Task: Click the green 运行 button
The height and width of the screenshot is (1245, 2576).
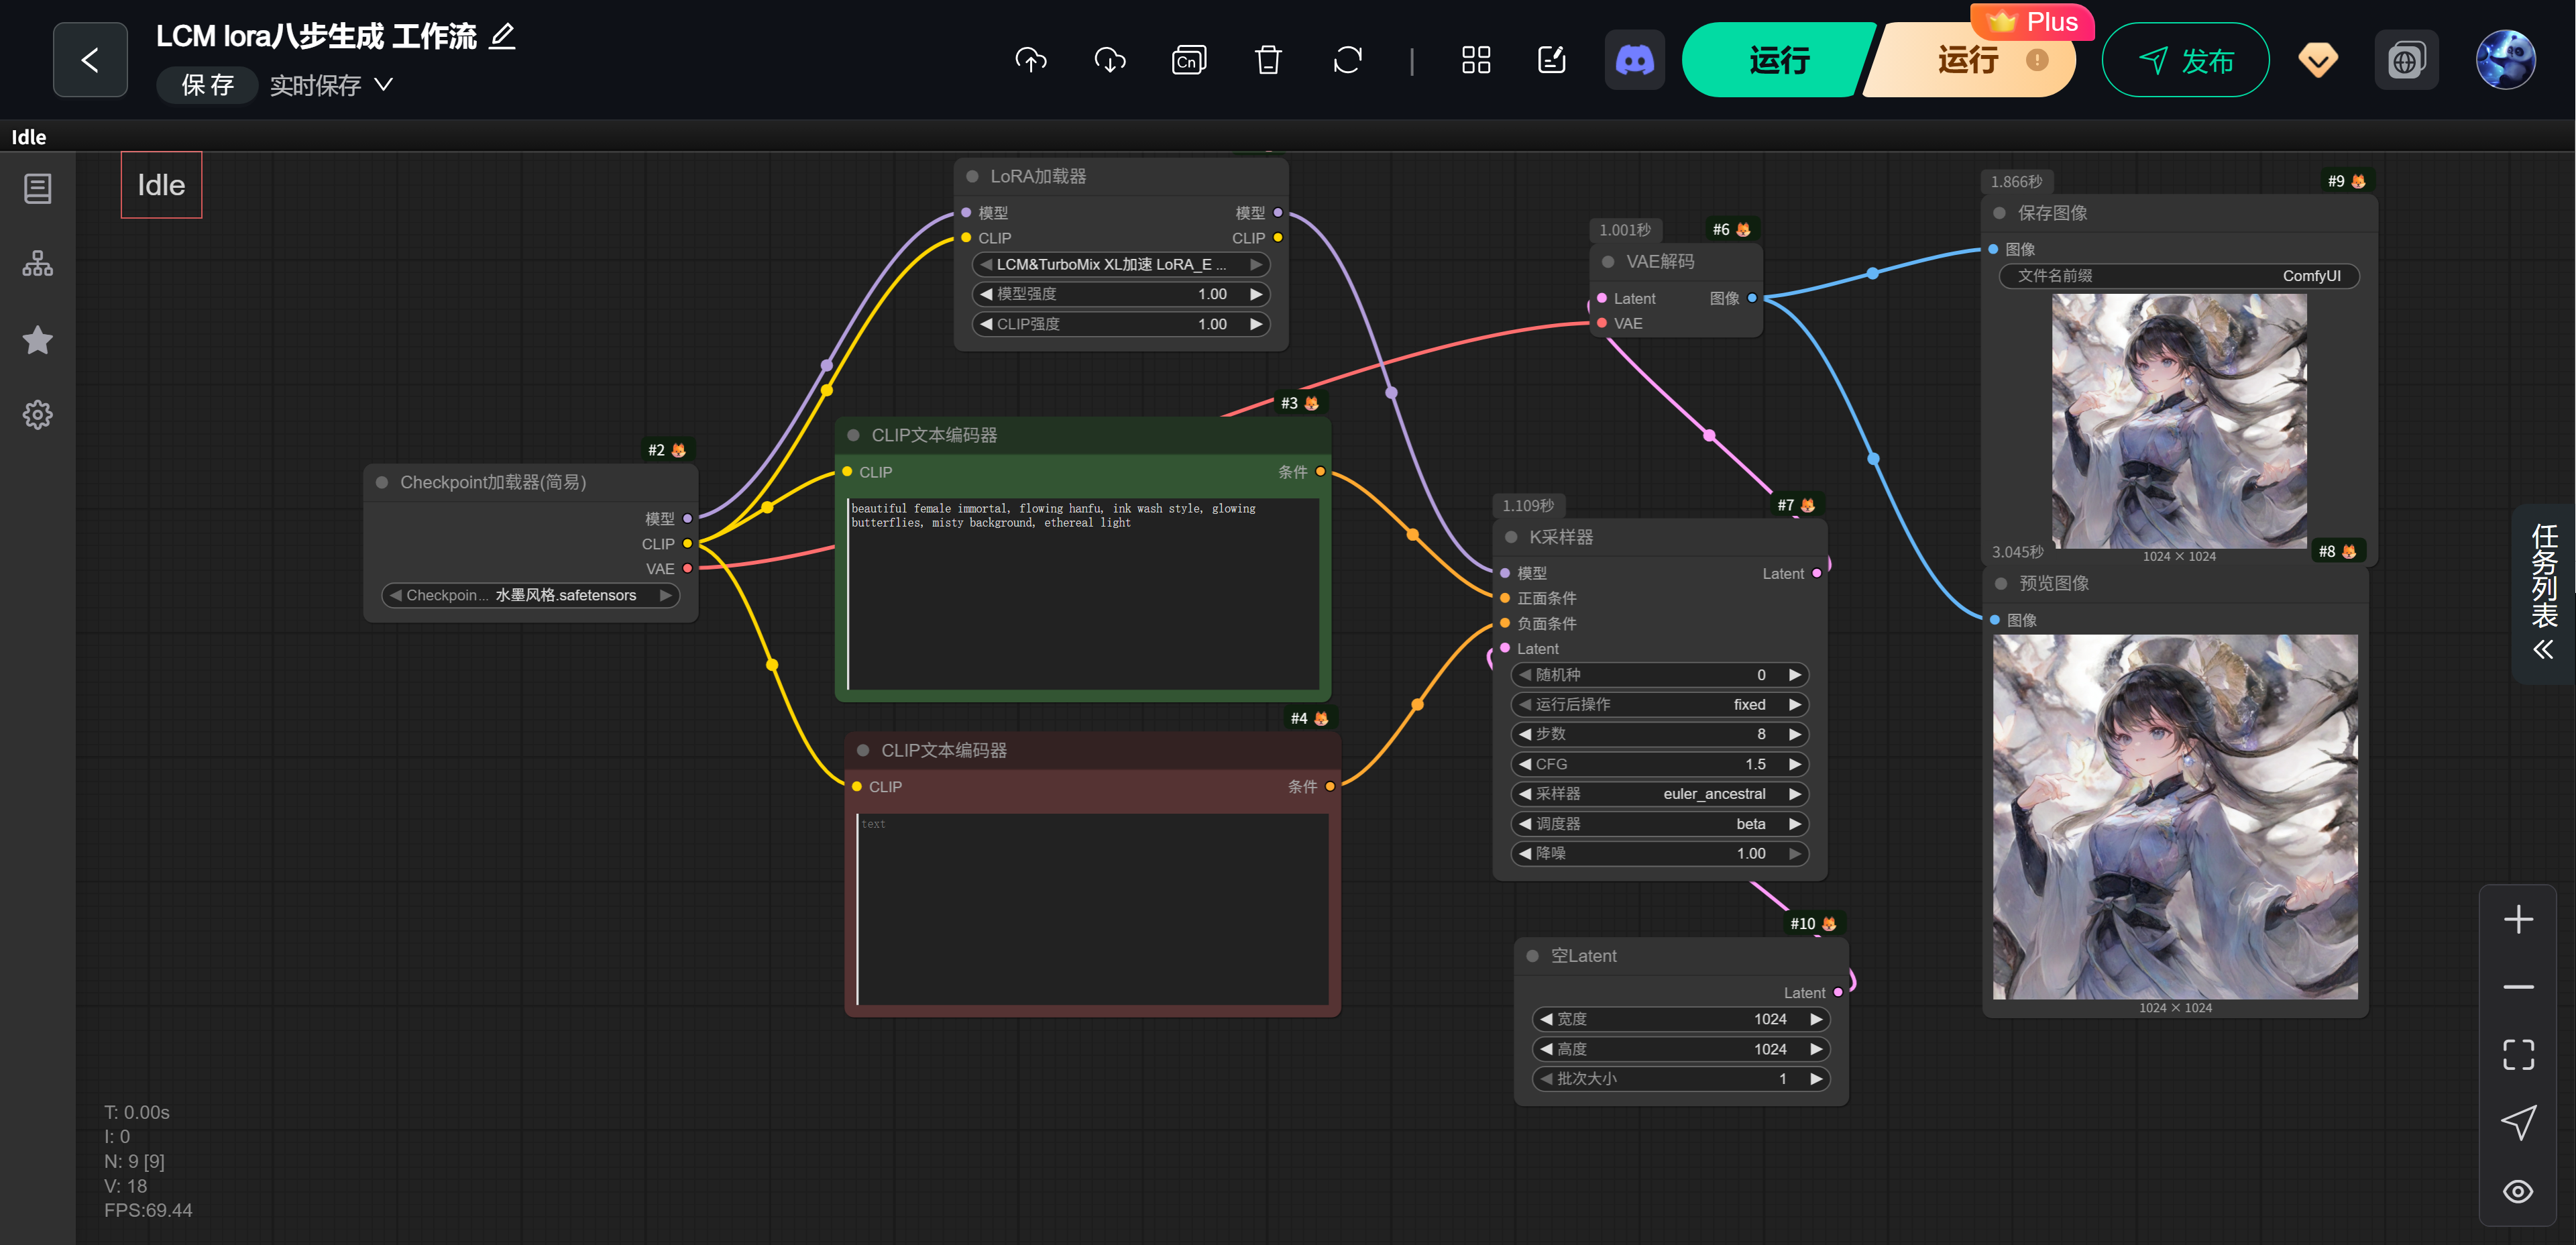Action: click(1777, 60)
